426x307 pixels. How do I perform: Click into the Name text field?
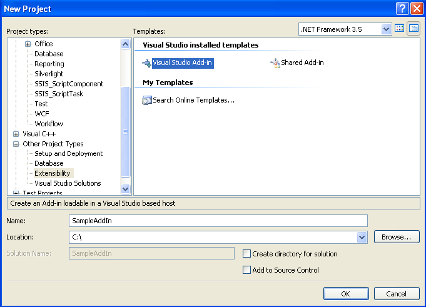pos(218,221)
